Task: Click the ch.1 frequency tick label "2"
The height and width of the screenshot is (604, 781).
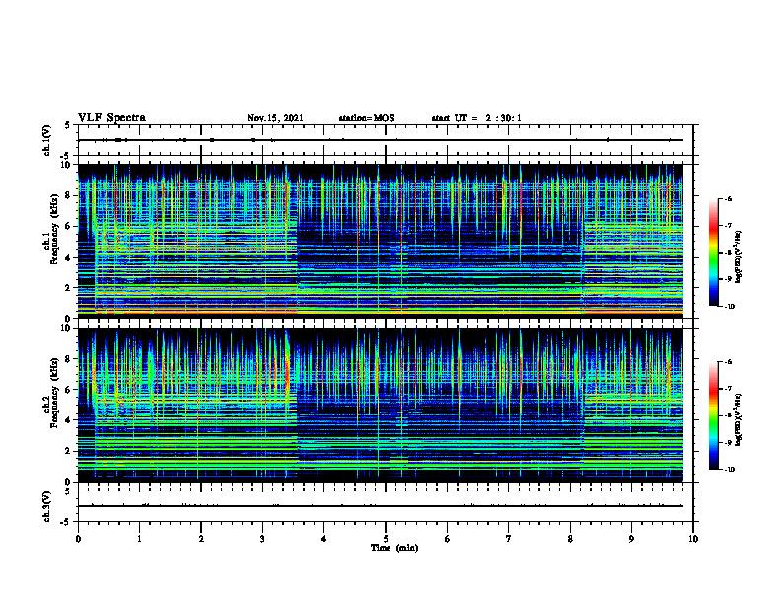Action: coord(68,287)
